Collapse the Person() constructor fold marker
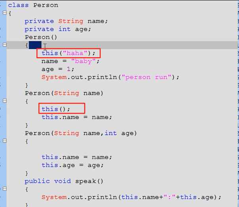The height and width of the screenshot is (207, 239). click(5, 45)
